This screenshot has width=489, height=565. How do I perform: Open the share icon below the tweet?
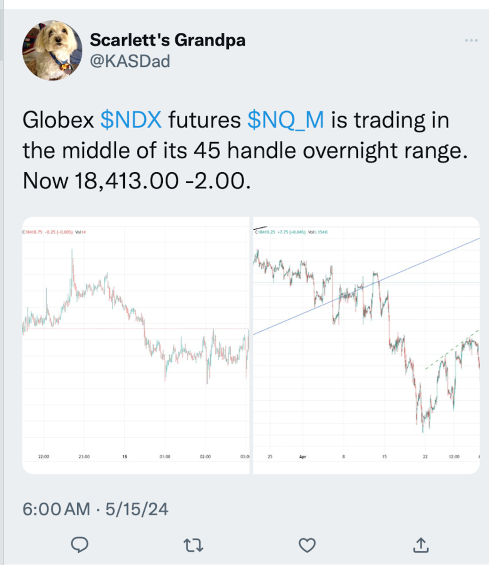pyautogui.click(x=420, y=545)
